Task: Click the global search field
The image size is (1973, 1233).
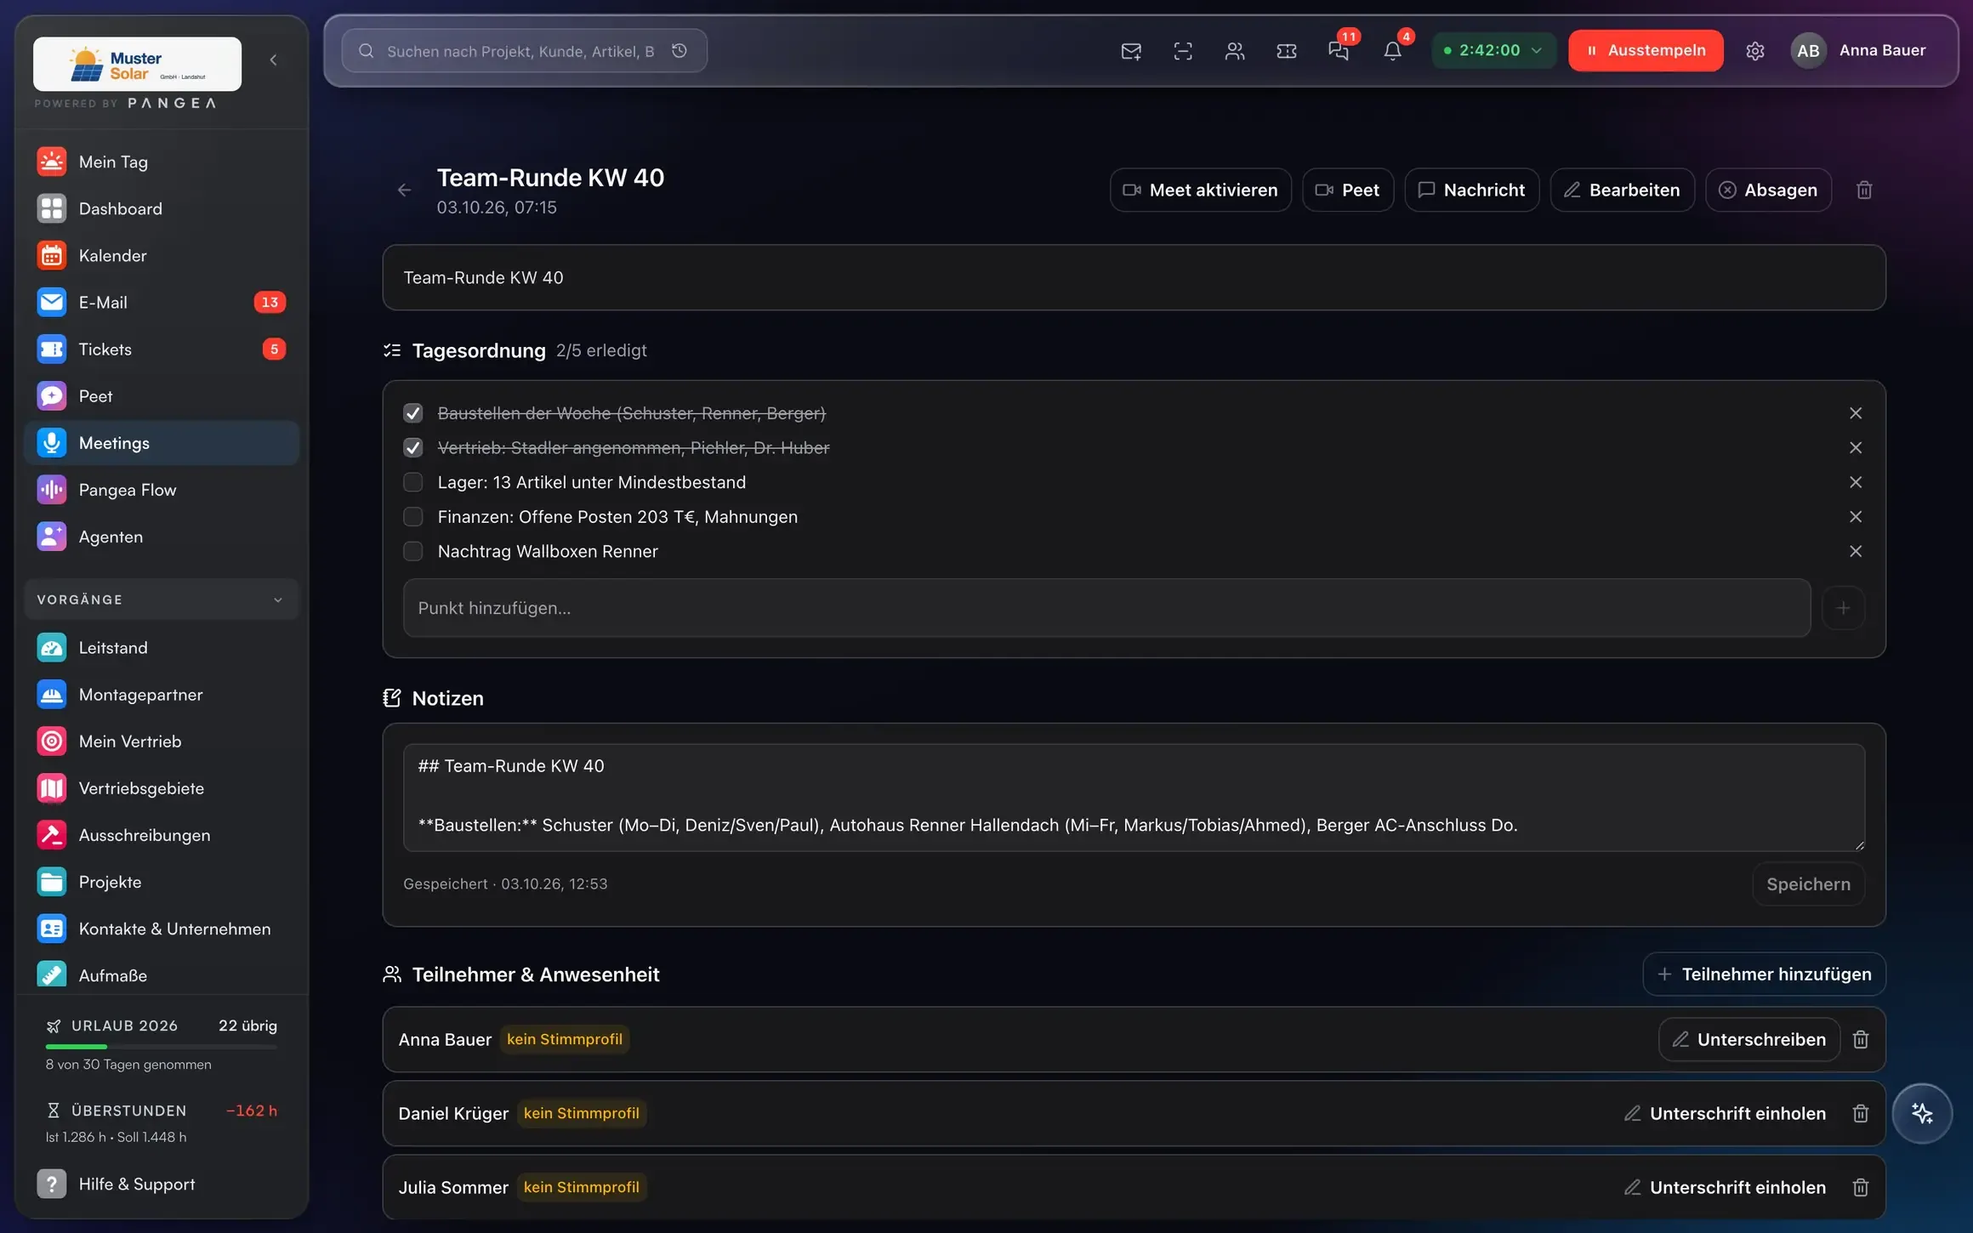Action: pos(524,51)
